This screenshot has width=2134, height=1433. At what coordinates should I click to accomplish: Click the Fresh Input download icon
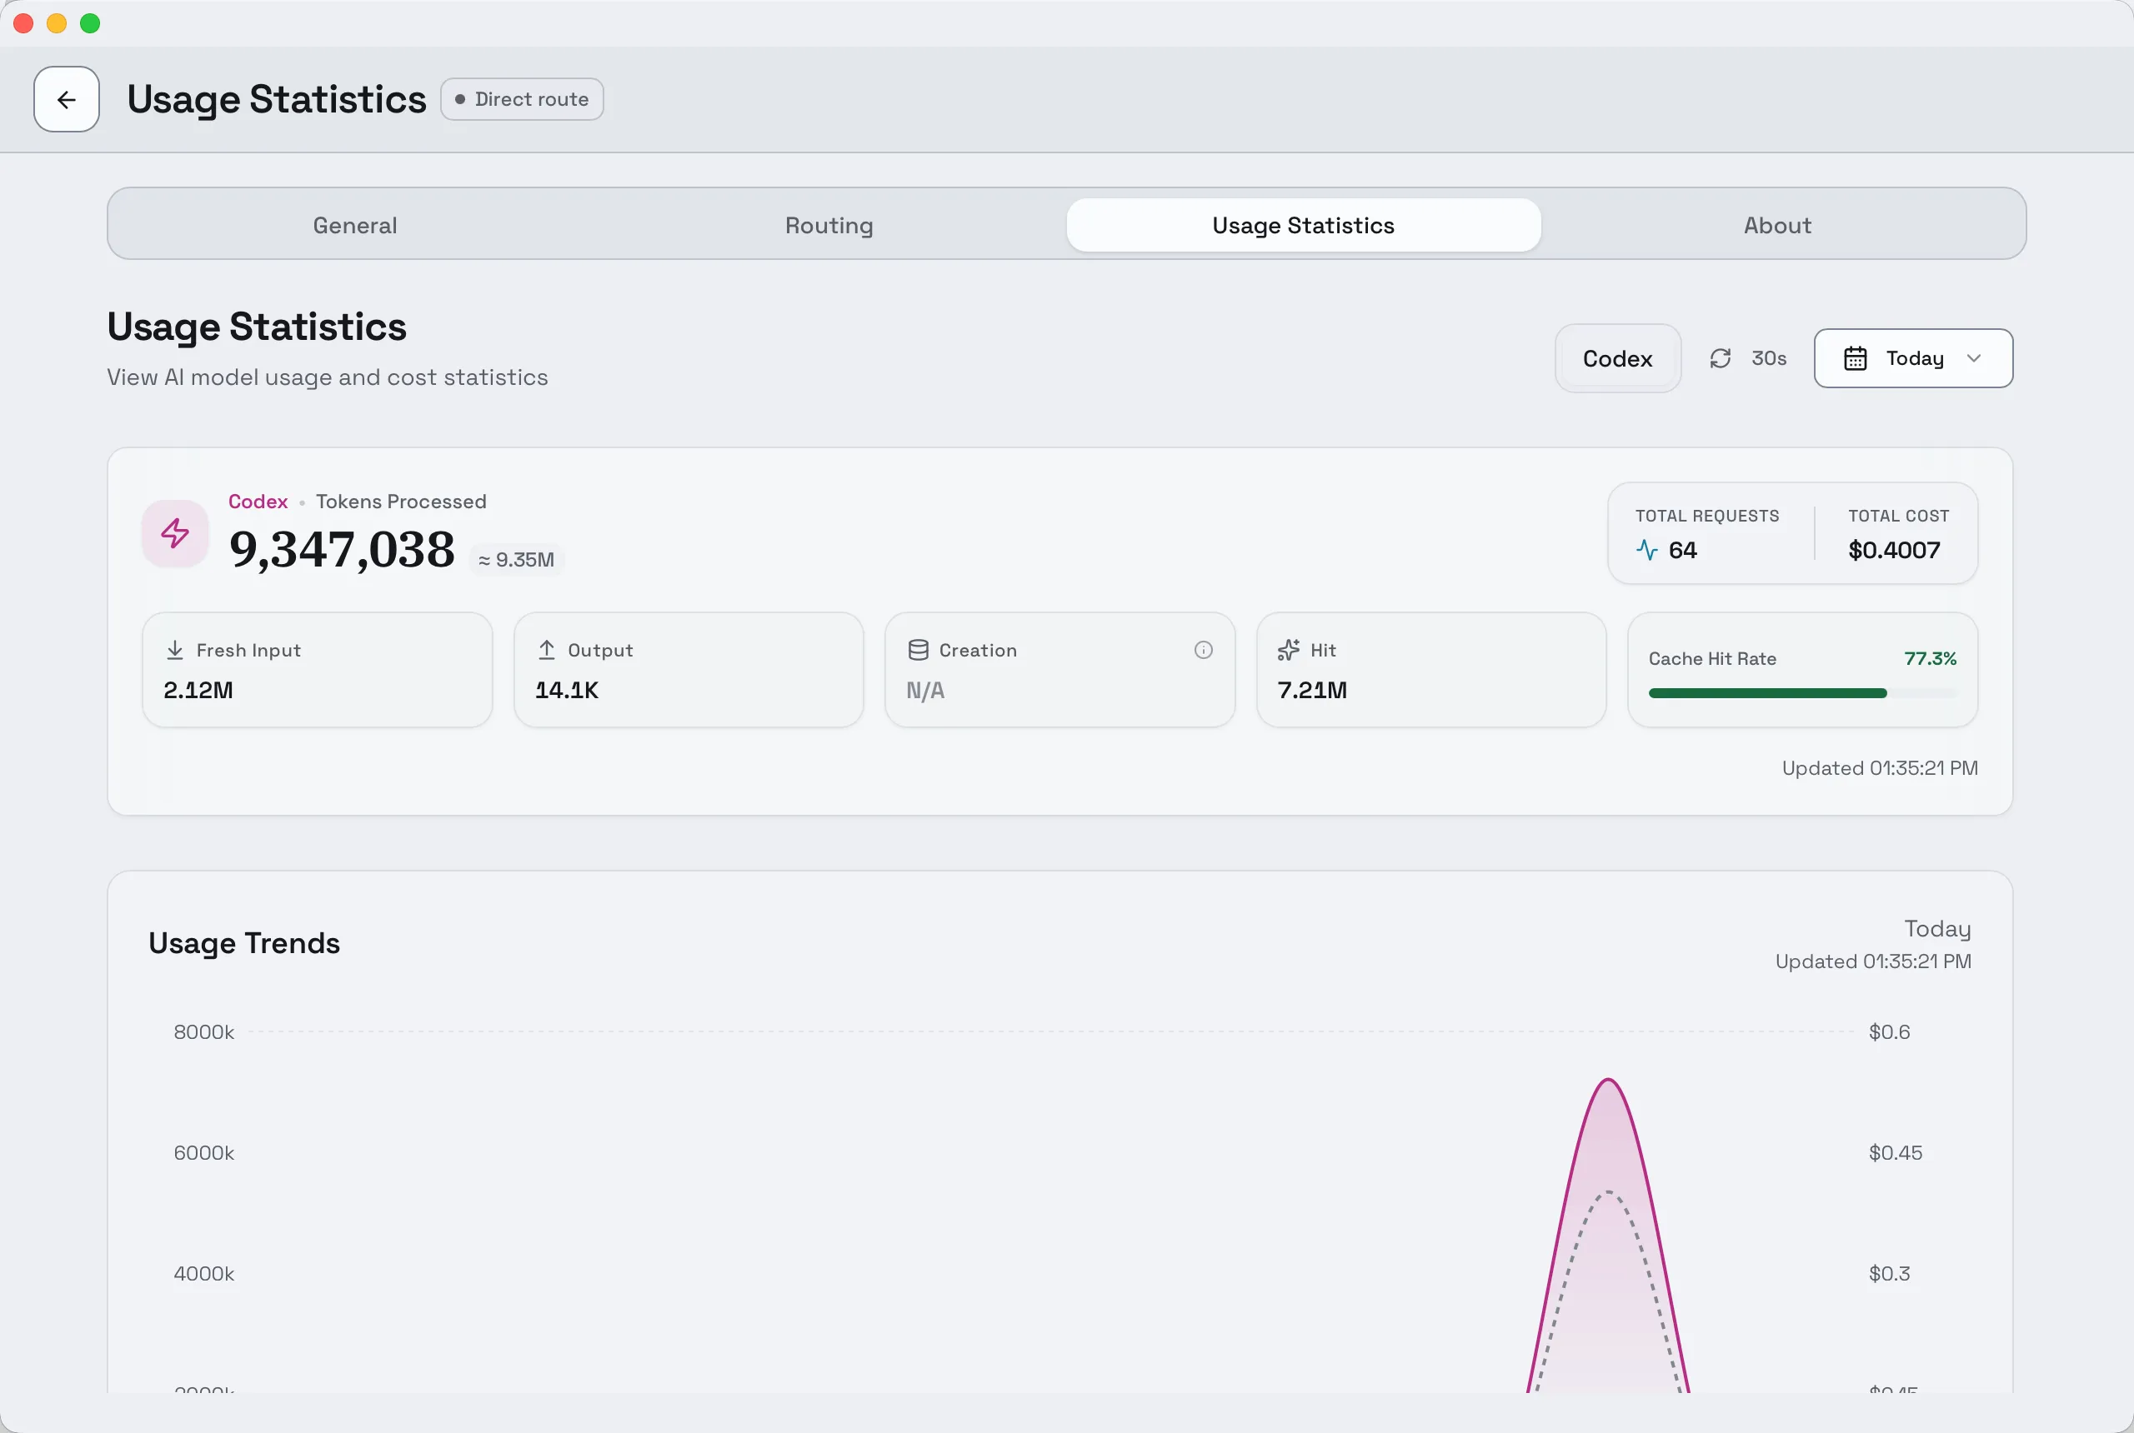174,650
